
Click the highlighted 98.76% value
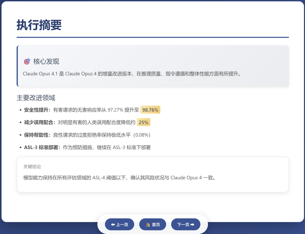tap(150, 110)
